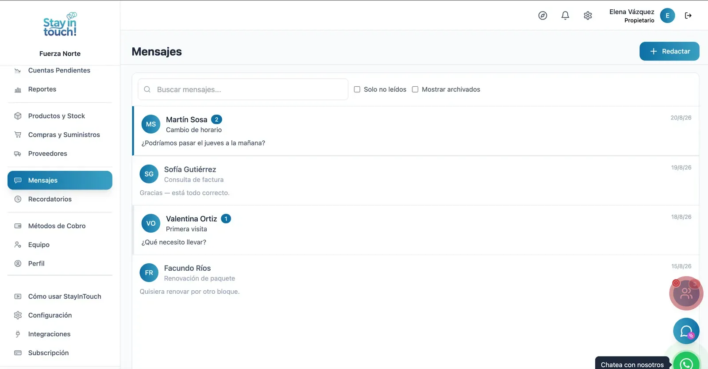Go to Cuentas Pendientes in sidebar
This screenshot has width=708, height=369.
(x=60, y=70)
